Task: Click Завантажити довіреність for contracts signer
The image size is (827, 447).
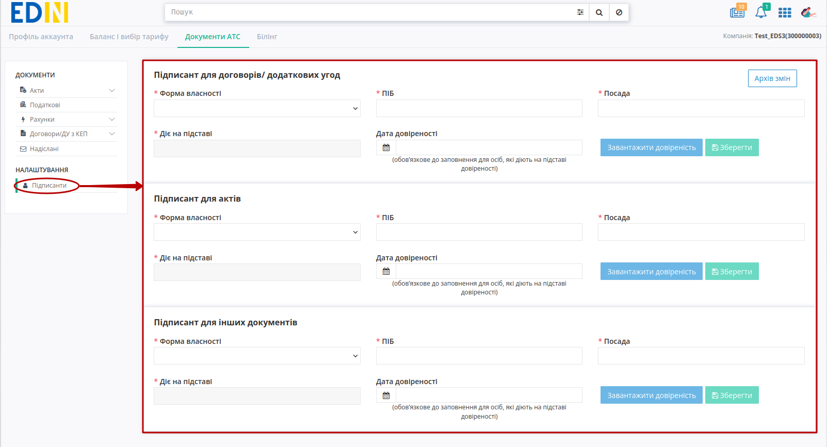Action: pos(651,147)
